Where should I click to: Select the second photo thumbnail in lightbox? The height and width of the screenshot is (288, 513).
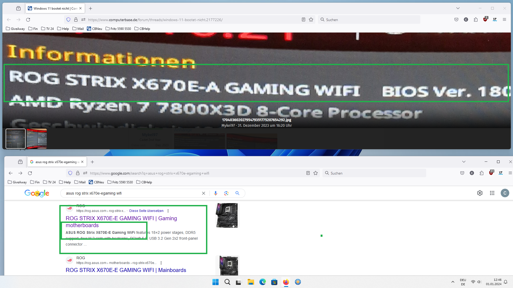click(37, 139)
